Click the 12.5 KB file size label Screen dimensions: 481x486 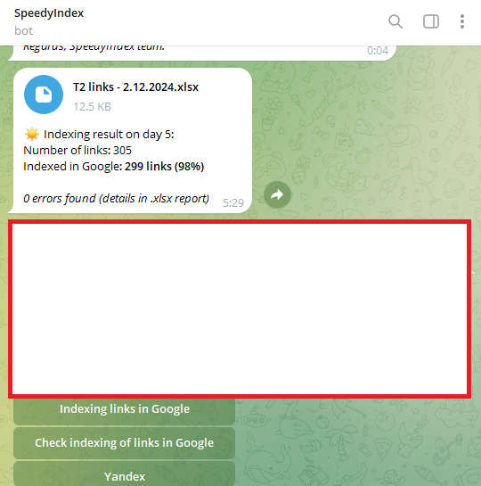coord(92,107)
